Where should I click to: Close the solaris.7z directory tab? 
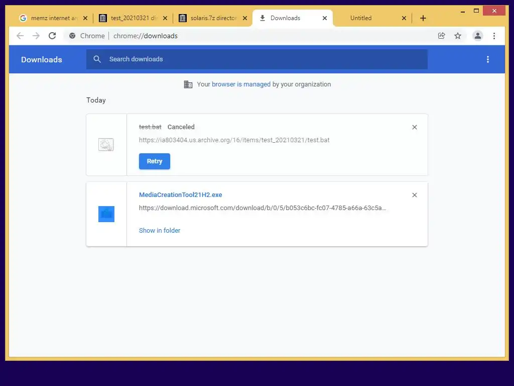(245, 18)
